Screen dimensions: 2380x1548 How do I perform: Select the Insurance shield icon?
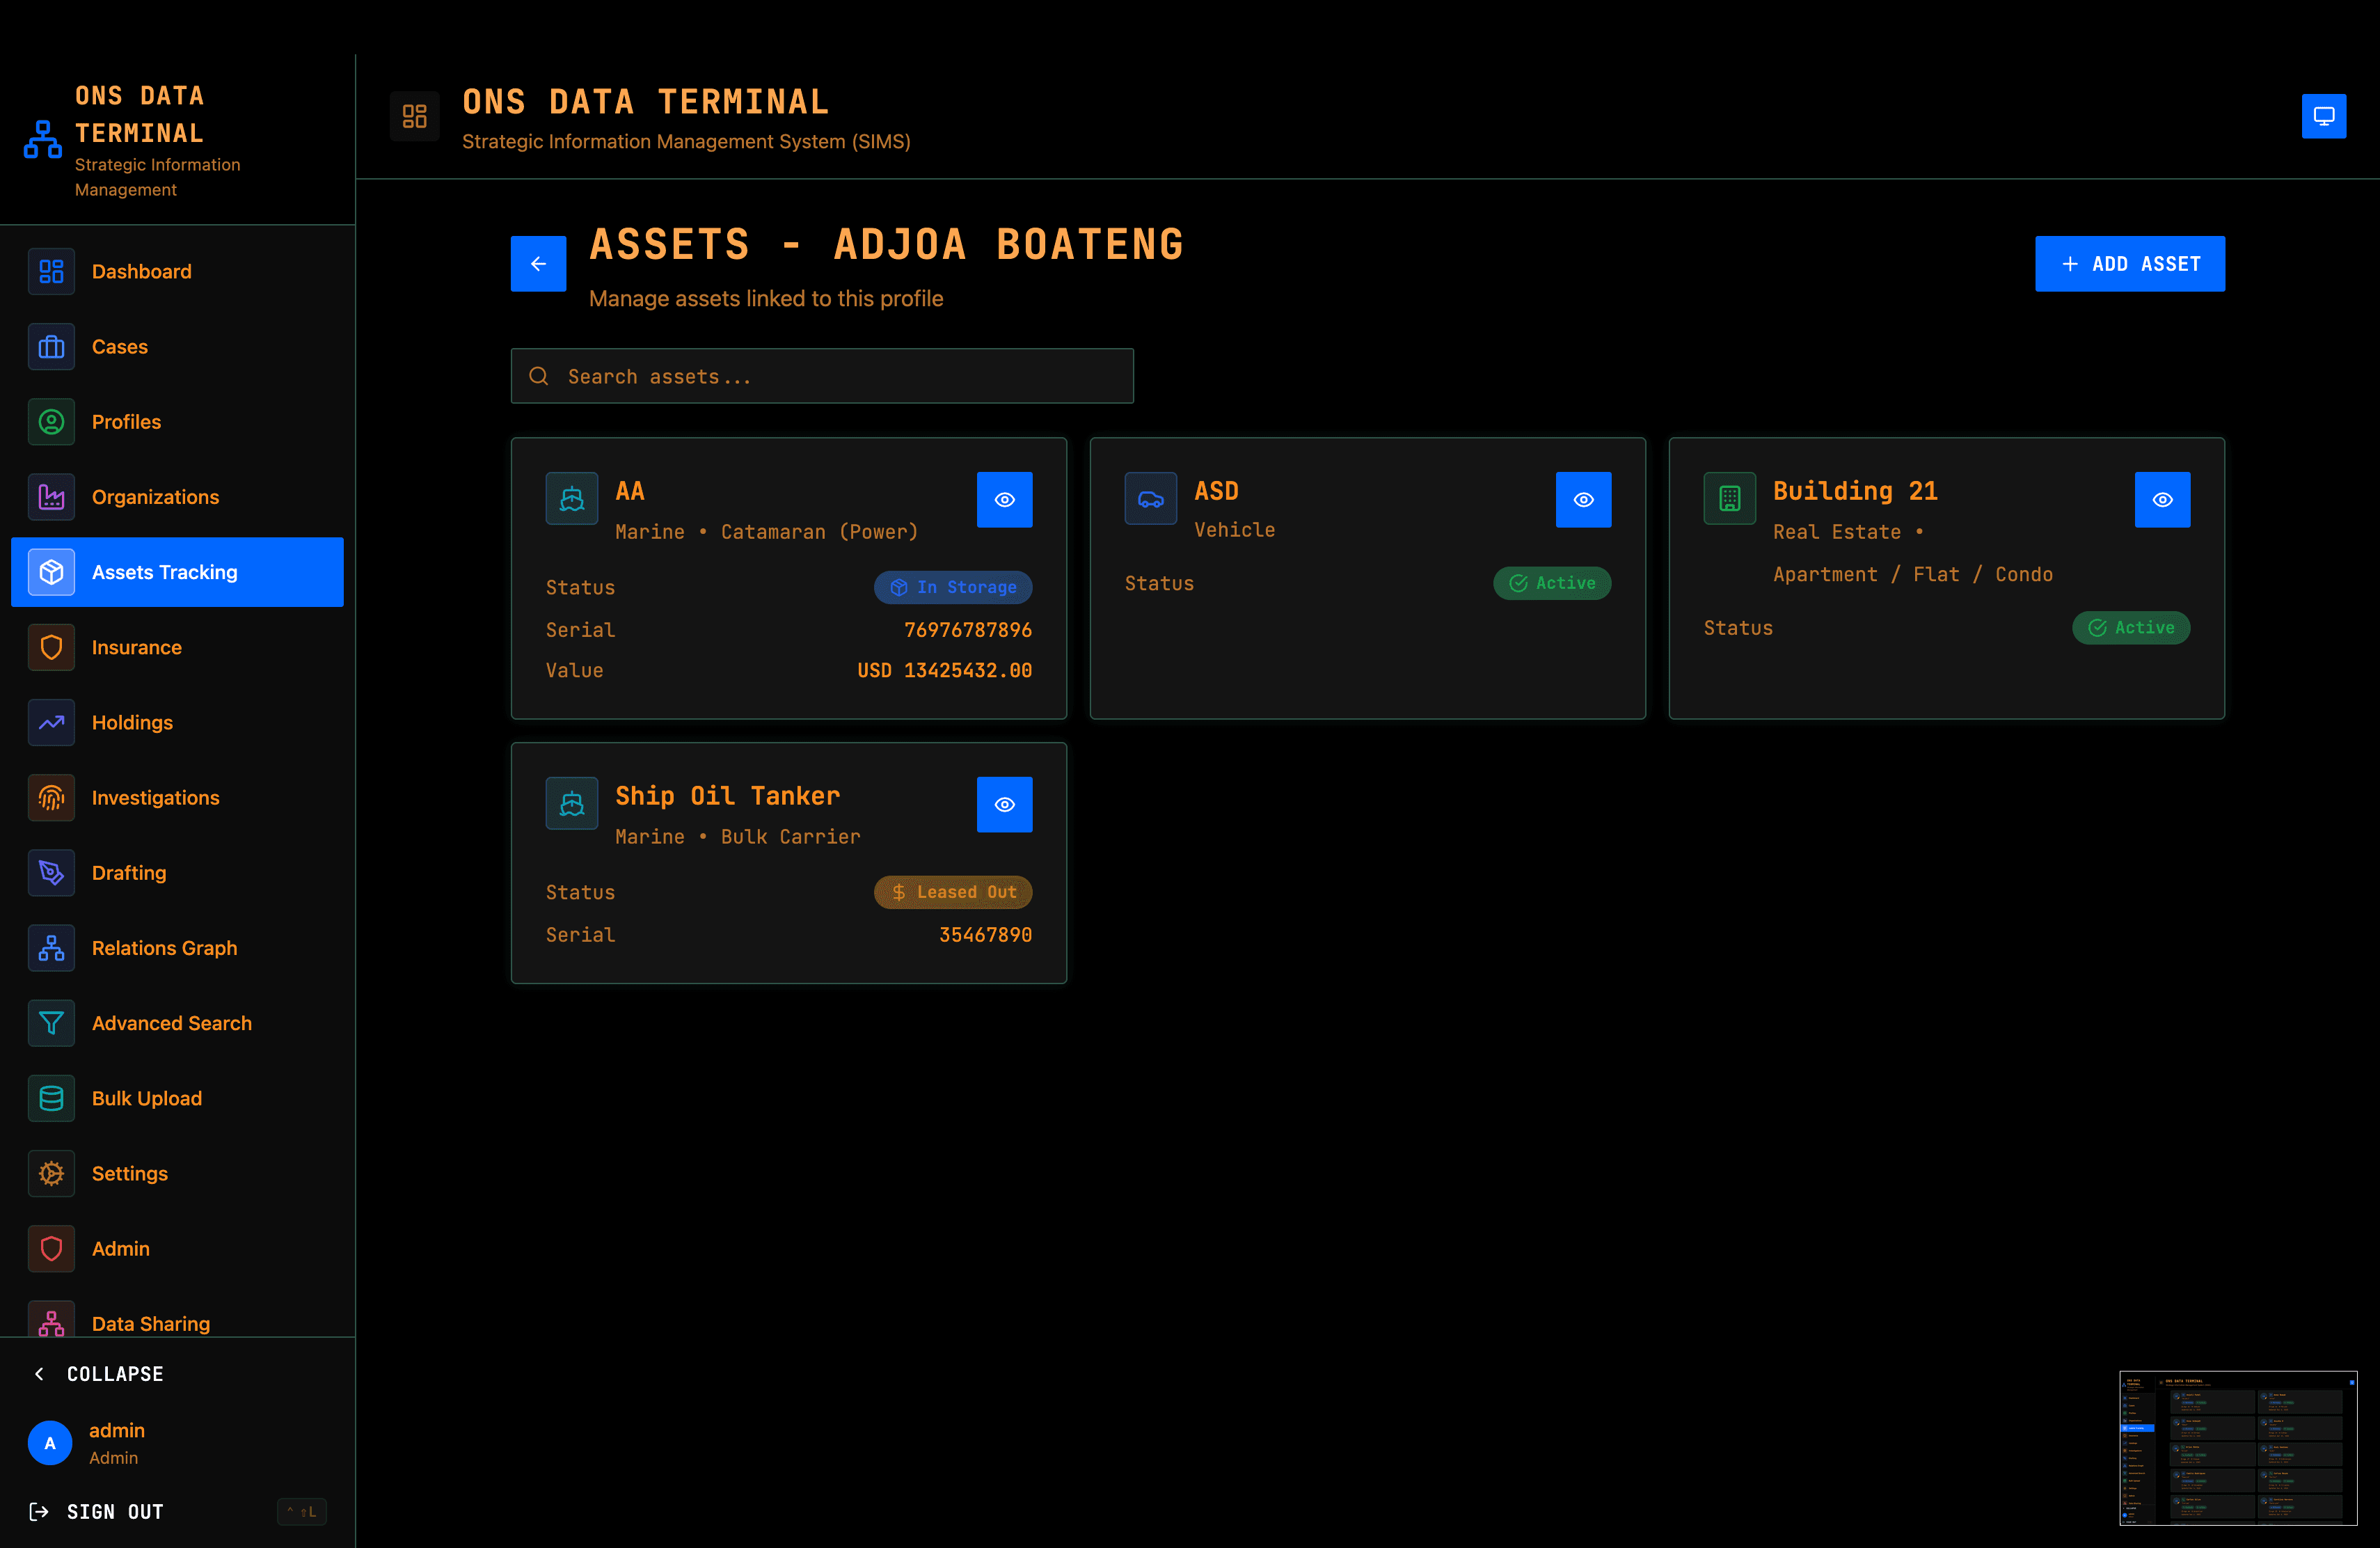(51, 647)
